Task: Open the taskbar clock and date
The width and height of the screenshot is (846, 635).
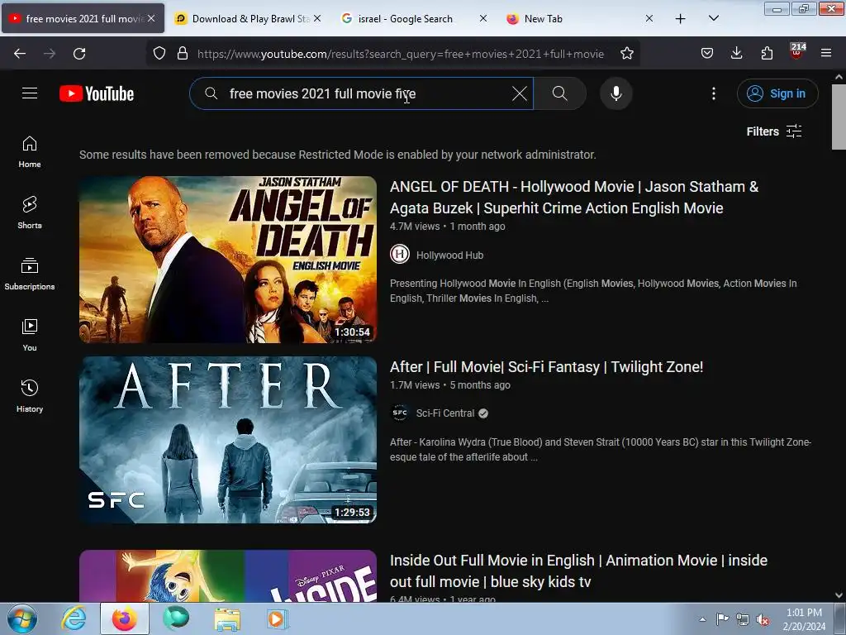Action: pyautogui.click(x=804, y=619)
